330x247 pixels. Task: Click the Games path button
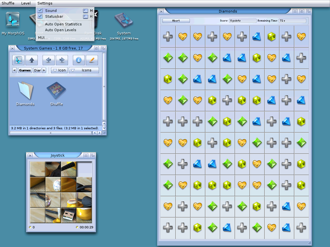(x=25, y=70)
